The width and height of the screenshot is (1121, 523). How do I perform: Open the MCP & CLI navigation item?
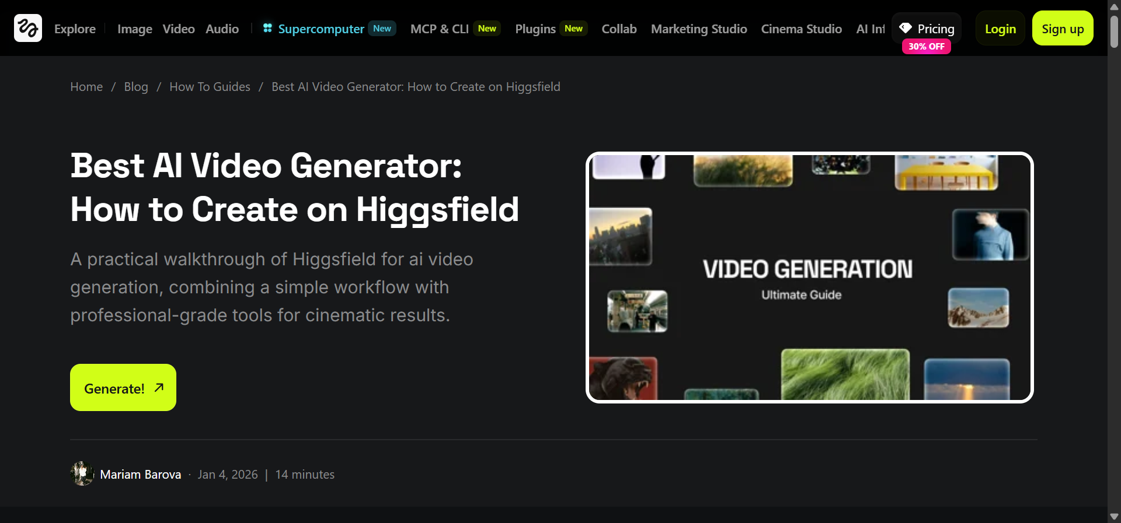pos(440,29)
